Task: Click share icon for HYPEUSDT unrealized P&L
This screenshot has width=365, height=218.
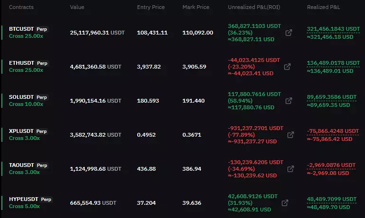Action: click(285, 203)
